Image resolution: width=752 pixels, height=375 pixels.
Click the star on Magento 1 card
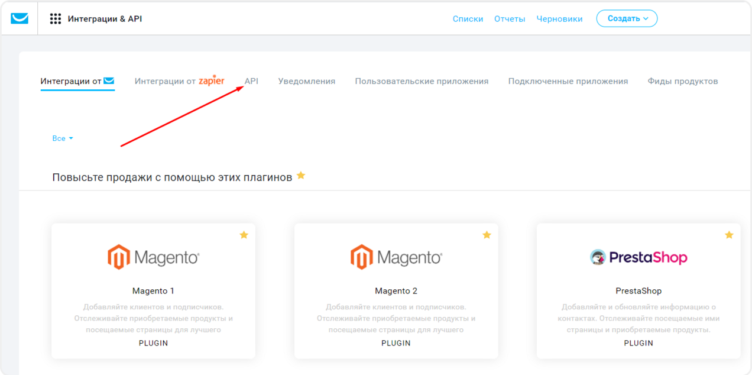click(x=244, y=235)
